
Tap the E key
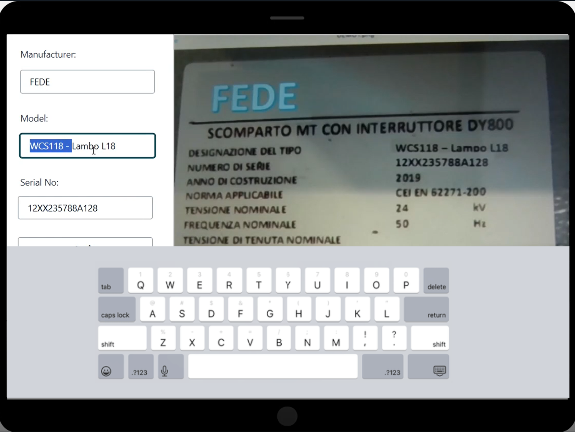pos(200,281)
